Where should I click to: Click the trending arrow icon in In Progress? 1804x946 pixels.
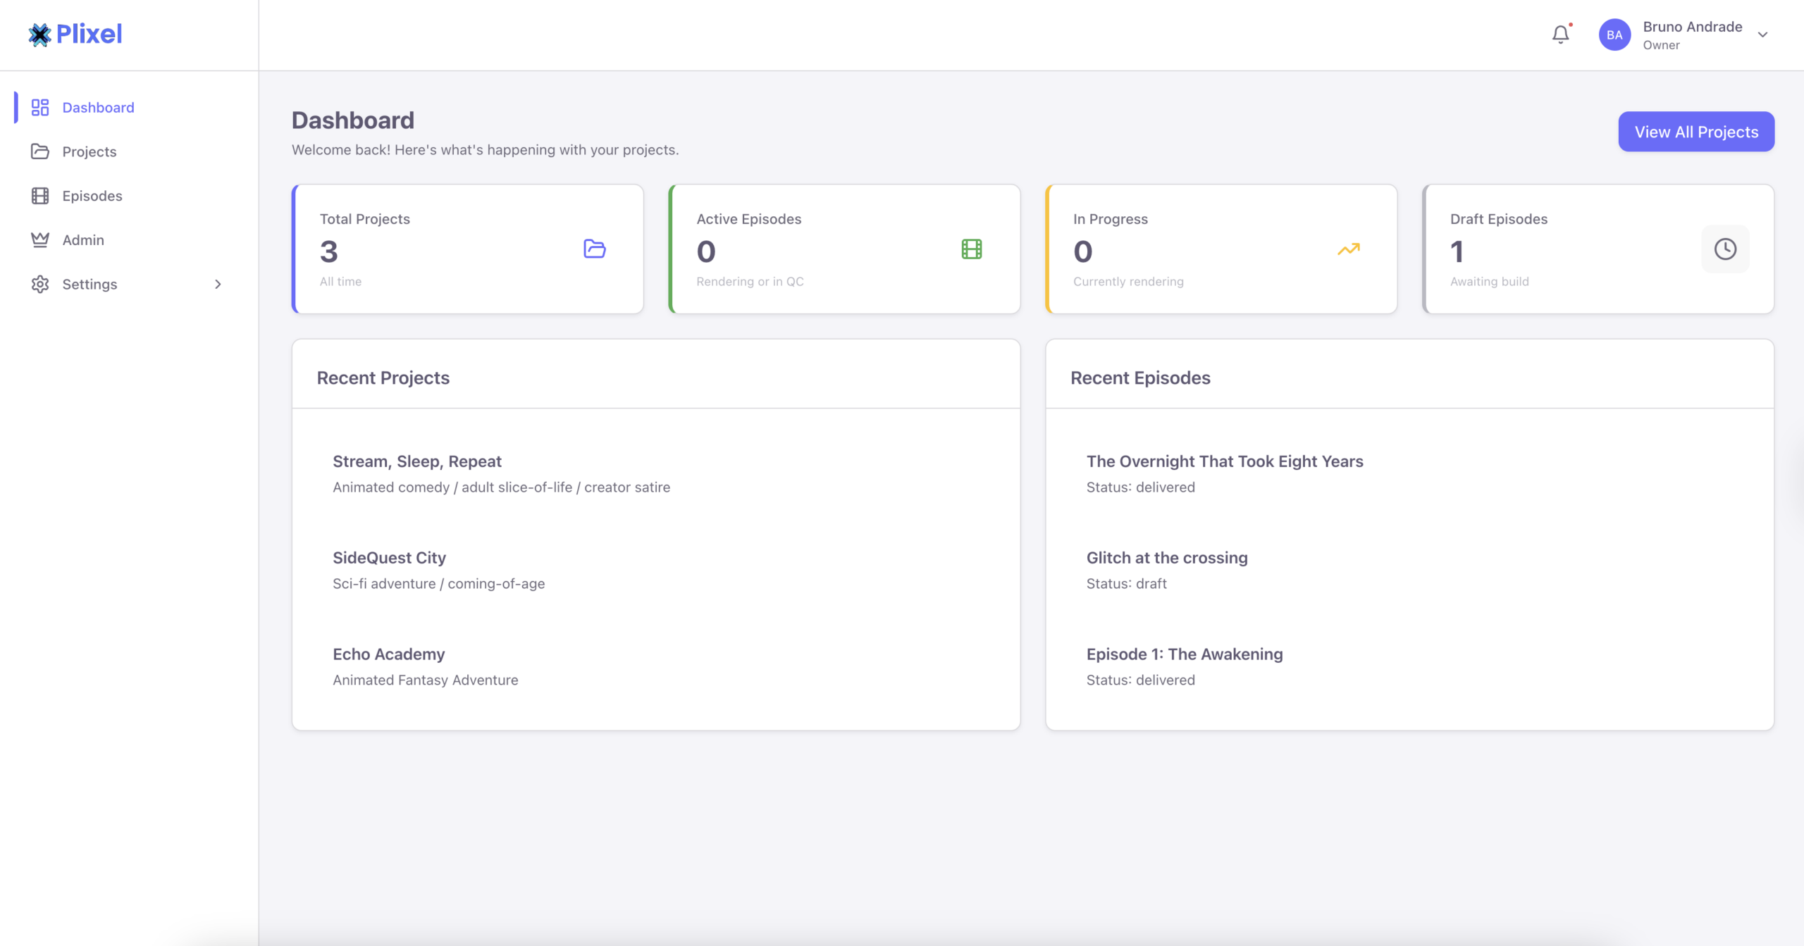point(1348,249)
